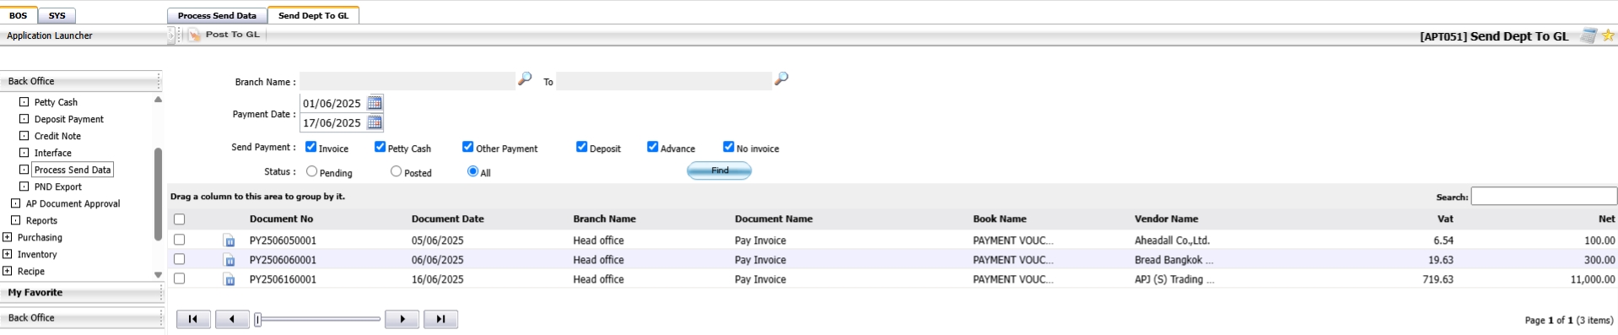Expand the Inventory tree node
The image size is (1618, 335).
[x=8, y=254]
